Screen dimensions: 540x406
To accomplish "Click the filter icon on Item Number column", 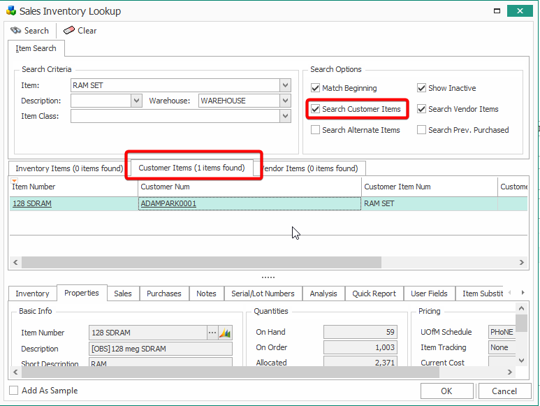I will coord(15,182).
